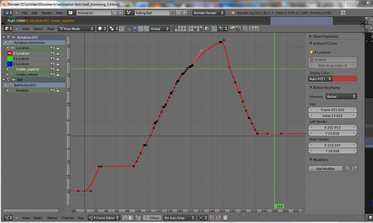
Task: Open the Pose menu in 3D view header
Action: tap(51, 29)
